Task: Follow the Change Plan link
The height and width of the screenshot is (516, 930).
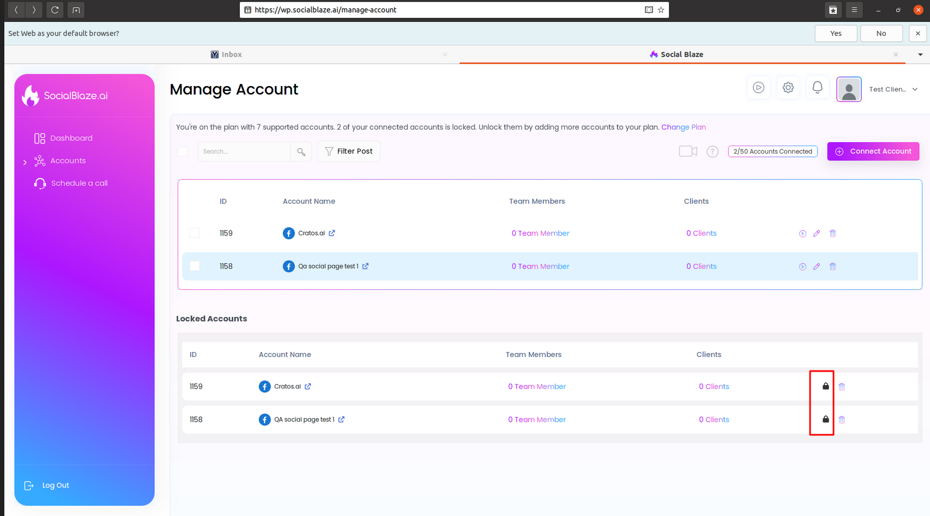Action: (x=684, y=127)
